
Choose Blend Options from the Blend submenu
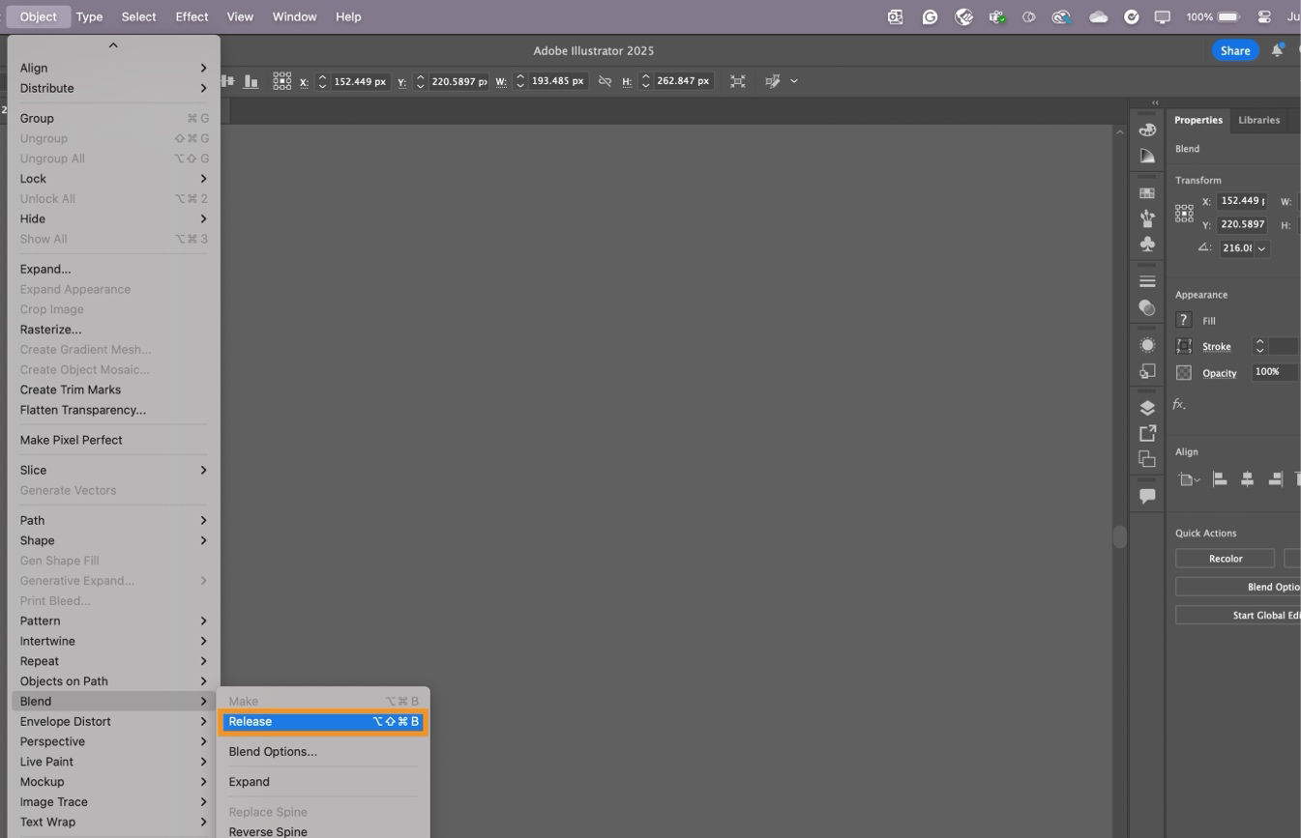point(272,751)
